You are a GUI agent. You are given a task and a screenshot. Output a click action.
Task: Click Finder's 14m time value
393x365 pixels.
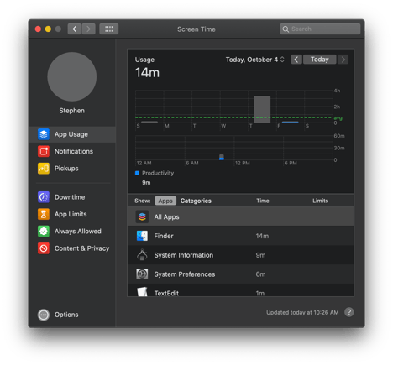[x=262, y=236]
